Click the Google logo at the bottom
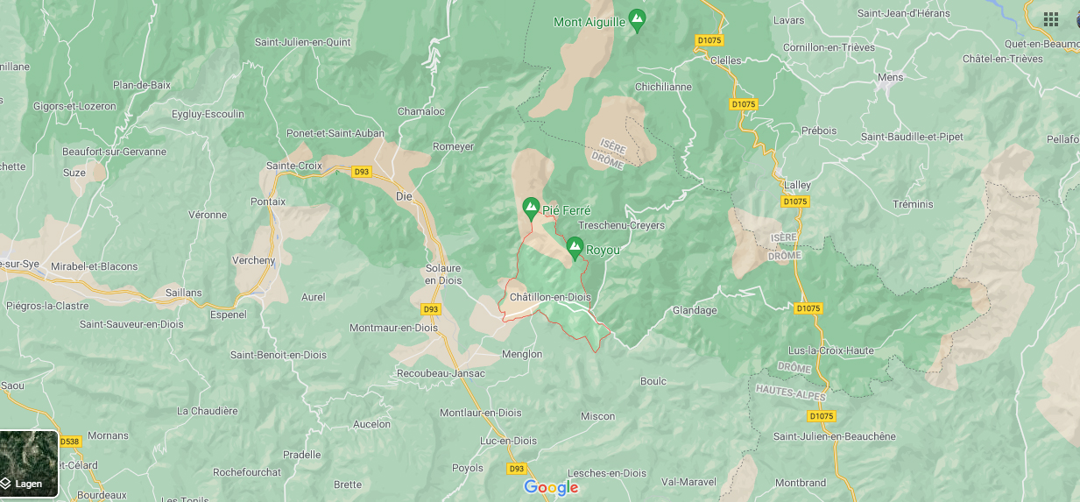Screen dimensions: 1080x502 point(551,488)
